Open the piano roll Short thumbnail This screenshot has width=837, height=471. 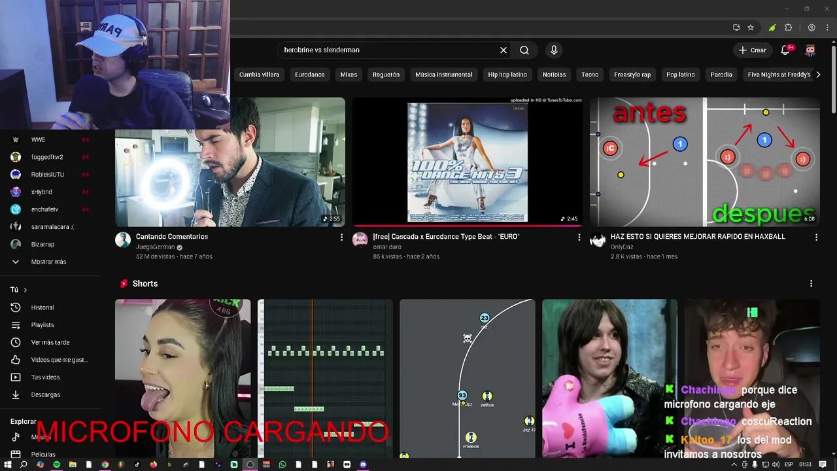[325, 379]
